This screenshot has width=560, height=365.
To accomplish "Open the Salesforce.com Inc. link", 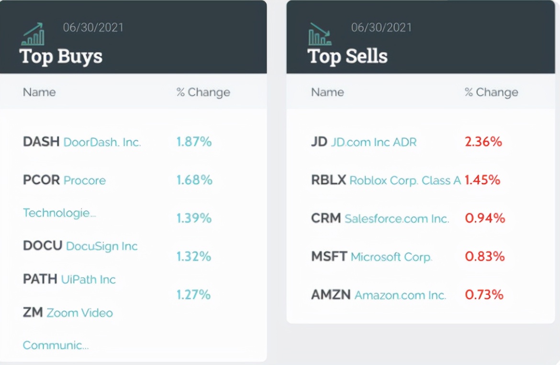I will [x=397, y=218].
